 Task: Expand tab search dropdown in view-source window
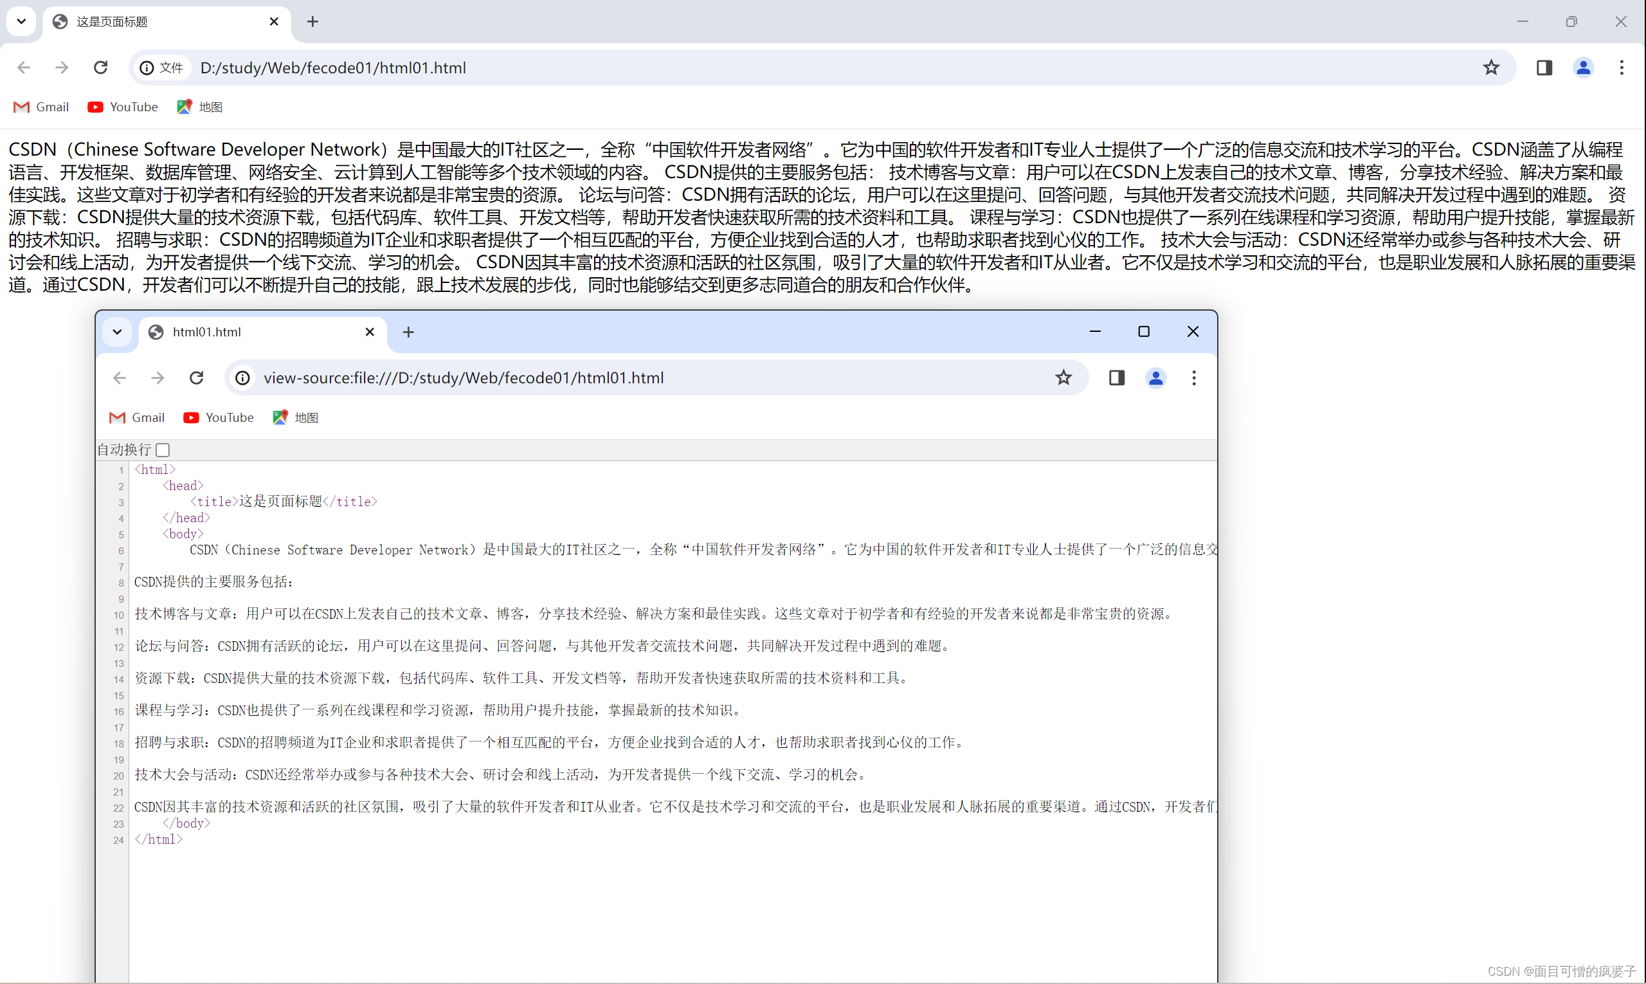click(x=117, y=331)
